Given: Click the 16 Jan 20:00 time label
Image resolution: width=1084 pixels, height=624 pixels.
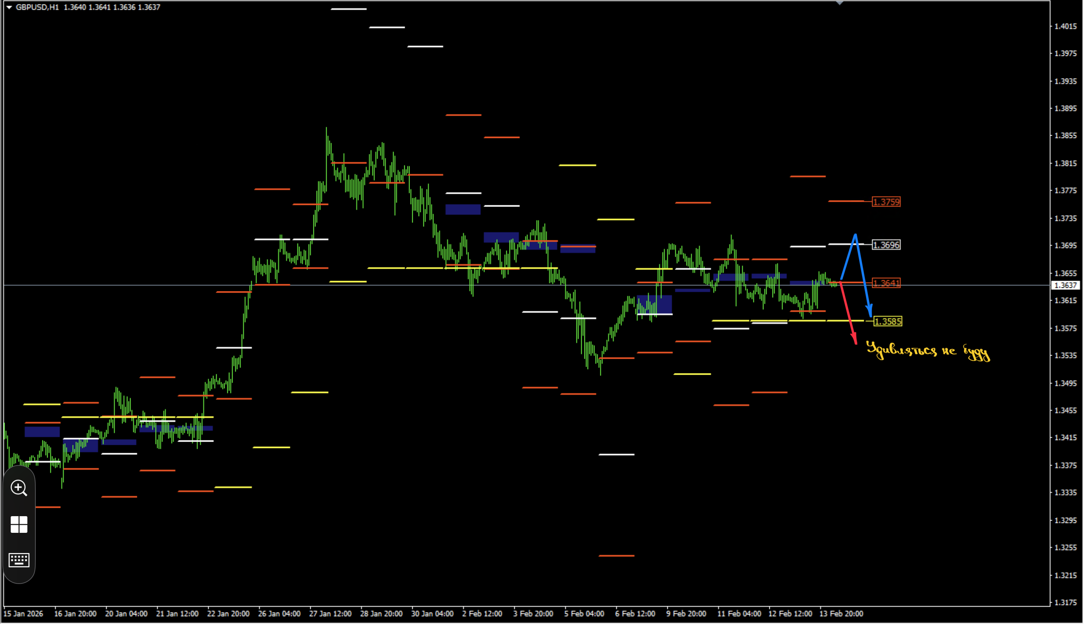Looking at the screenshot, I should (75, 614).
